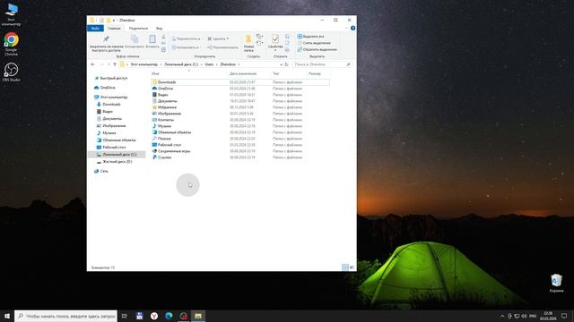Select Музыка in the navigation pane
Image resolution: width=574 pixels, height=322 pixels.
[x=109, y=133]
